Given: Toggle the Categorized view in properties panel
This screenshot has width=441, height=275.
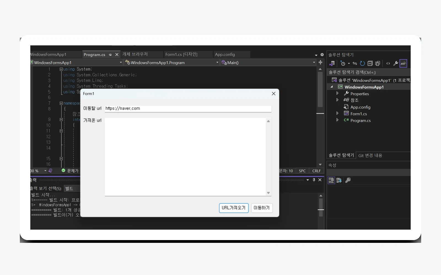Looking at the screenshot, I should (x=331, y=180).
